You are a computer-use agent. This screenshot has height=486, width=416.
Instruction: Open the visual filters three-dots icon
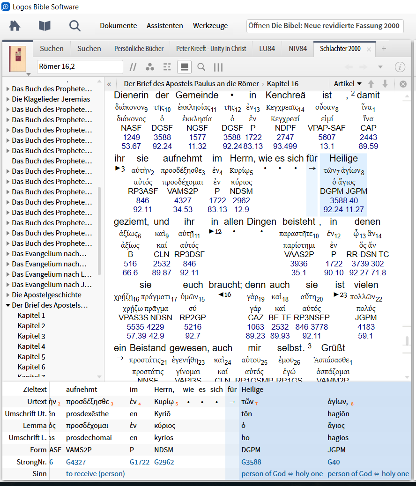coord(150,67)
